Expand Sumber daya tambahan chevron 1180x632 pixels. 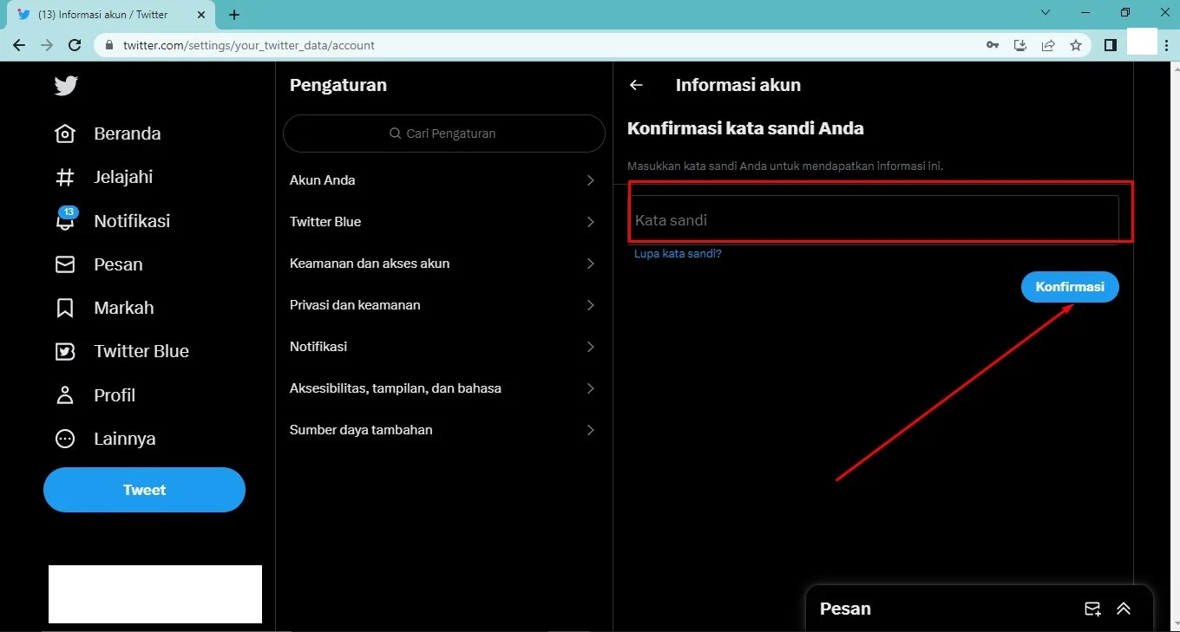pos(591,430)
